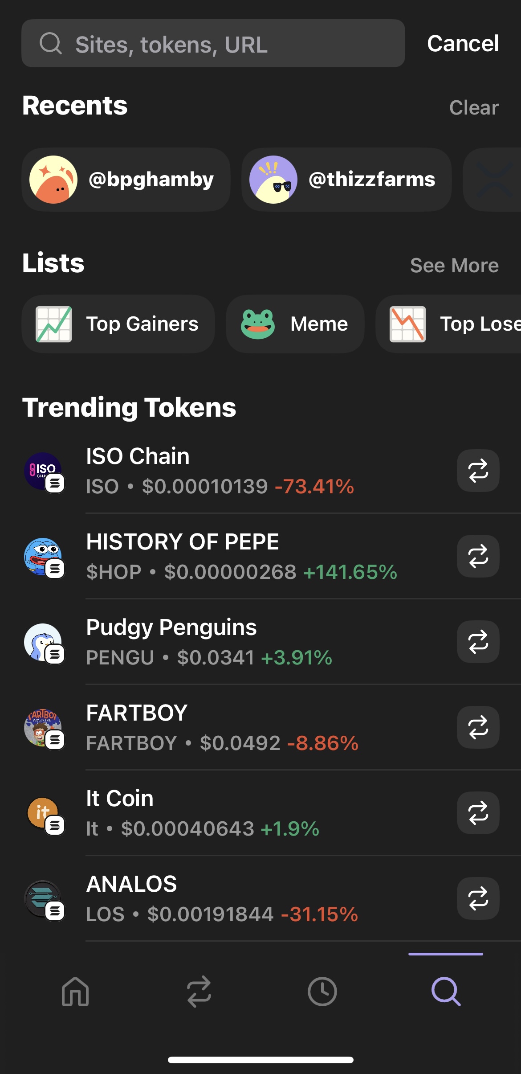Open the Pudgy Penguins token avatar
Image resolution: width=521 pixels, height=1074 pixels.
pyautogui.click(x=43, y=642)
